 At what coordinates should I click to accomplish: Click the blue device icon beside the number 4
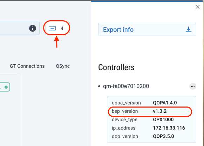point(52,28)
